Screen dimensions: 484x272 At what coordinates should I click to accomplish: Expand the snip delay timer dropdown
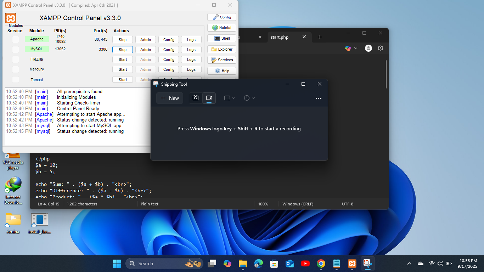[249, 98]
